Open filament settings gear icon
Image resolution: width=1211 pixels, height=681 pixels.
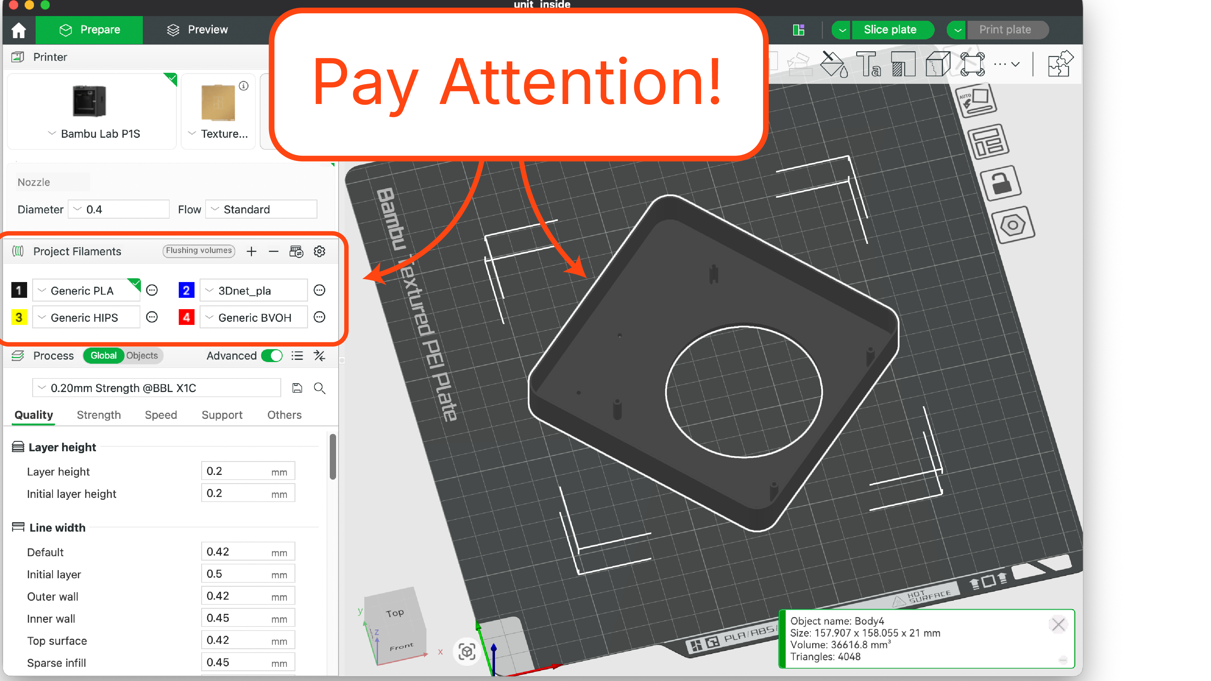(x=320, y=251)
